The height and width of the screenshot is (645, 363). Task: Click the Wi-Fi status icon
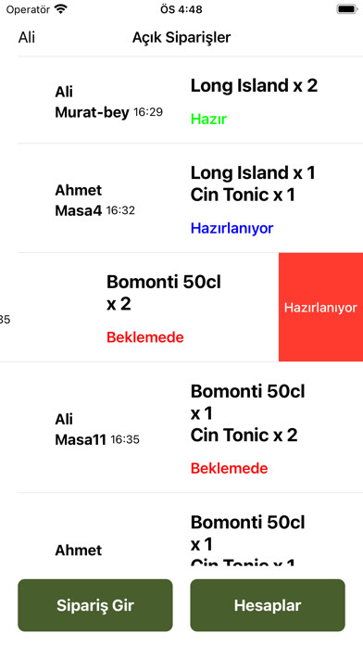61,9
